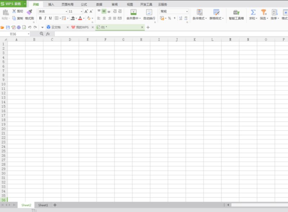Click the Format Painter (格式刷) icon

click(30, 12)
